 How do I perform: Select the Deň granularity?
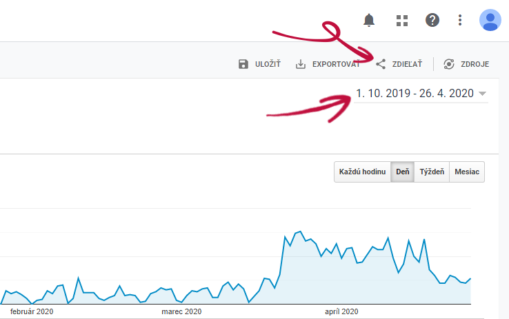(x=403, y=172)
